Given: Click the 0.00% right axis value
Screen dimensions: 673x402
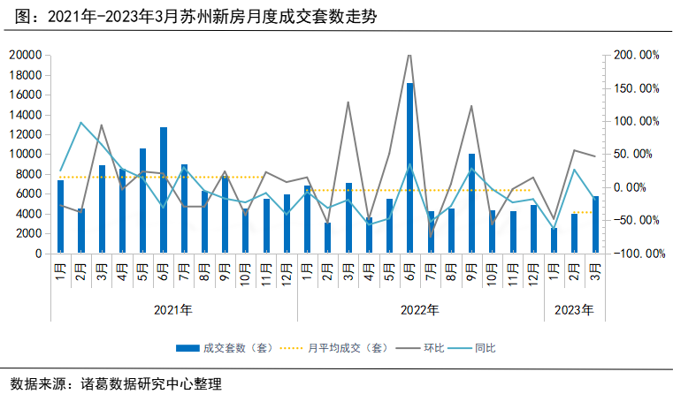Looking at the screenshot, I should [x=630, y=187].
